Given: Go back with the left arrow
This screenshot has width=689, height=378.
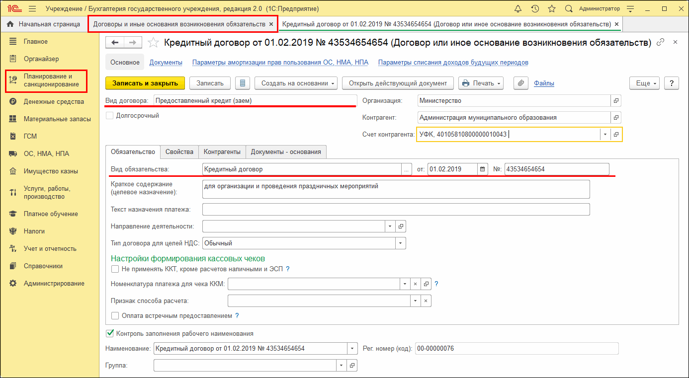Looking at the screenshot, I should (x=115, y=43).
